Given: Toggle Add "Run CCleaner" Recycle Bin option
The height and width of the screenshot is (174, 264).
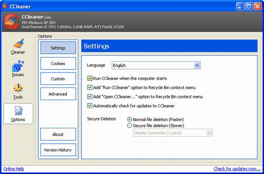Looking at the screenshot, I should (x=90, y=87).
